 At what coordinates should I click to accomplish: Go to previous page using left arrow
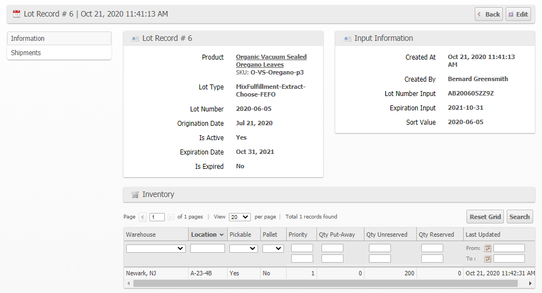(143, 217)
